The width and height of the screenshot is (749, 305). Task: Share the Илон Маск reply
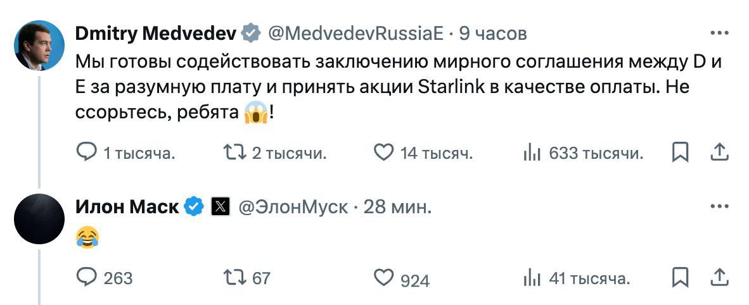click(x=719, y=277)
